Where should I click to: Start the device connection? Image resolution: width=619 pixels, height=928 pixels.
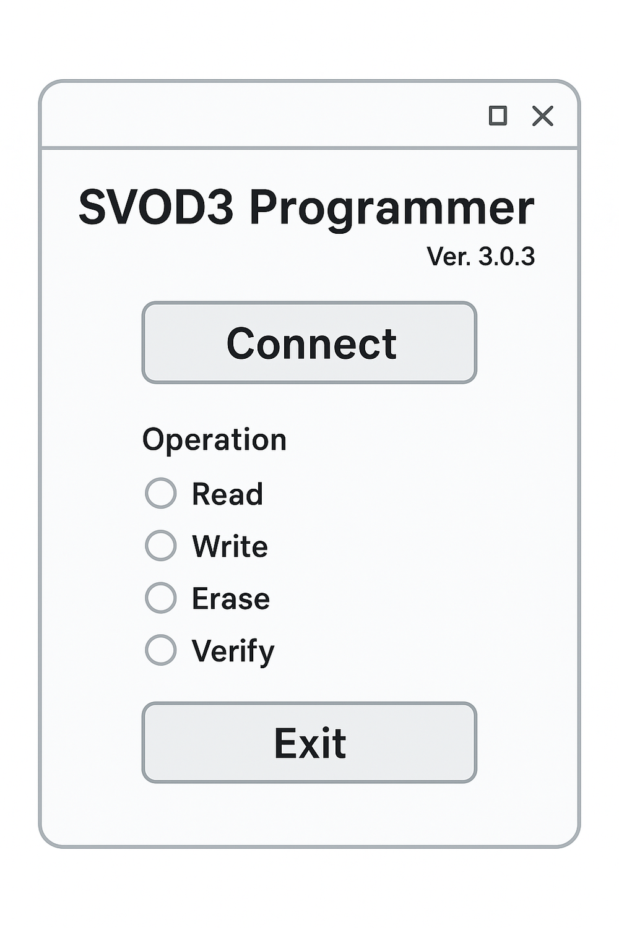(x=309, y=343)
